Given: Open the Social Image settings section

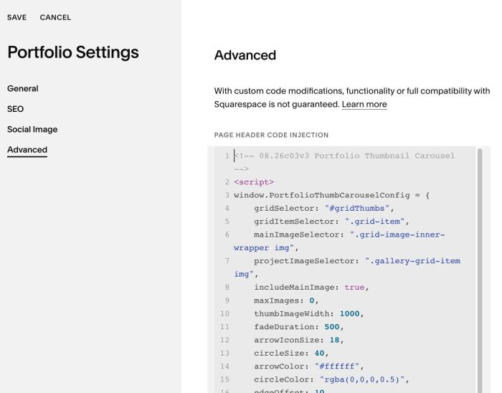Looking at the screenshot, I should click(x=32, y=130).
